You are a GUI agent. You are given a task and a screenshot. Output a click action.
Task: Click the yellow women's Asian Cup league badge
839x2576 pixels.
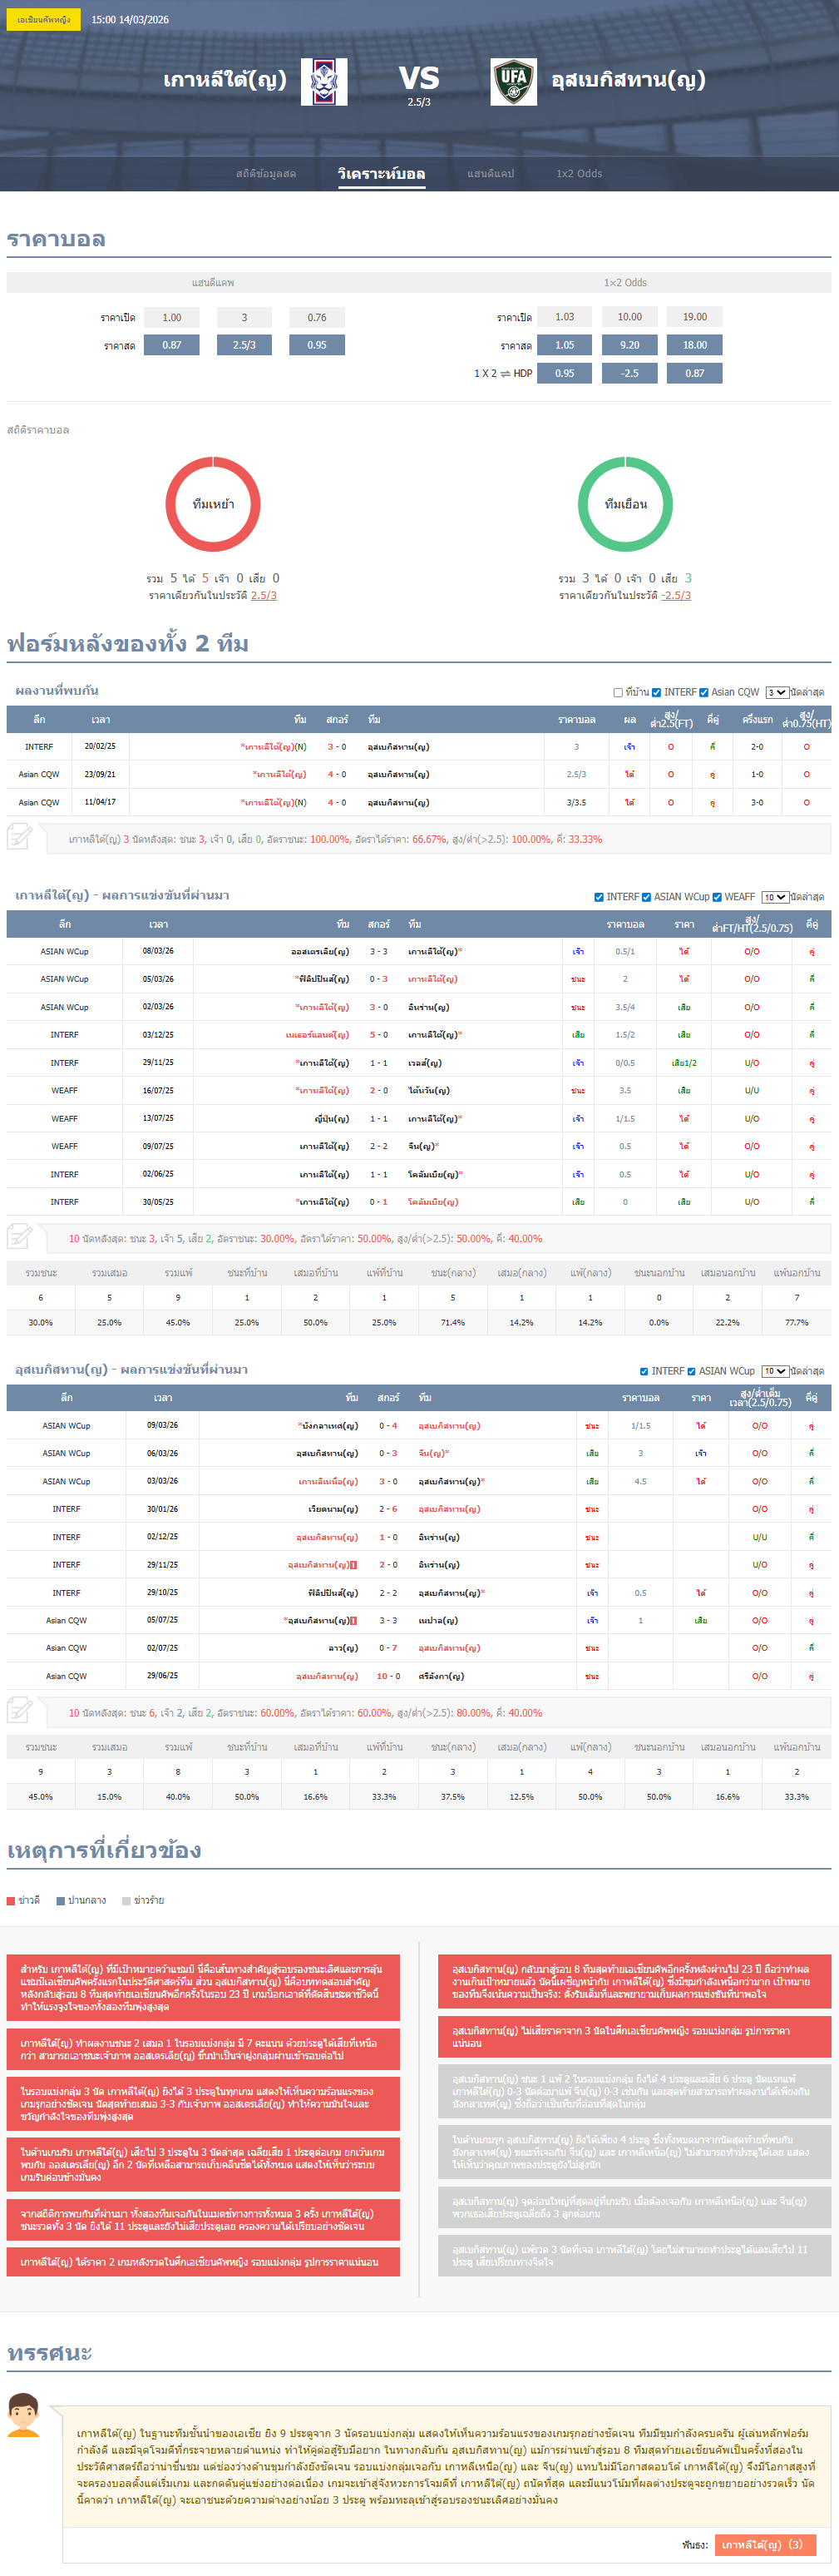tap(44, 19)
